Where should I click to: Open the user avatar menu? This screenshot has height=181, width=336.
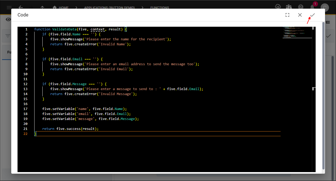[x=325, y=7]
